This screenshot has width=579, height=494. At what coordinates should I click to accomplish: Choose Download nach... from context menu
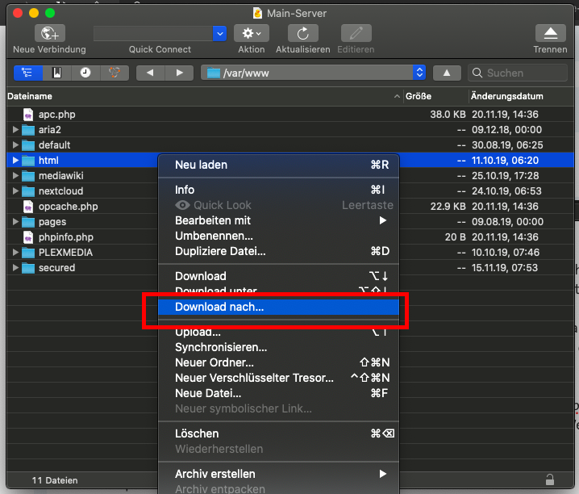coord(219,307)
